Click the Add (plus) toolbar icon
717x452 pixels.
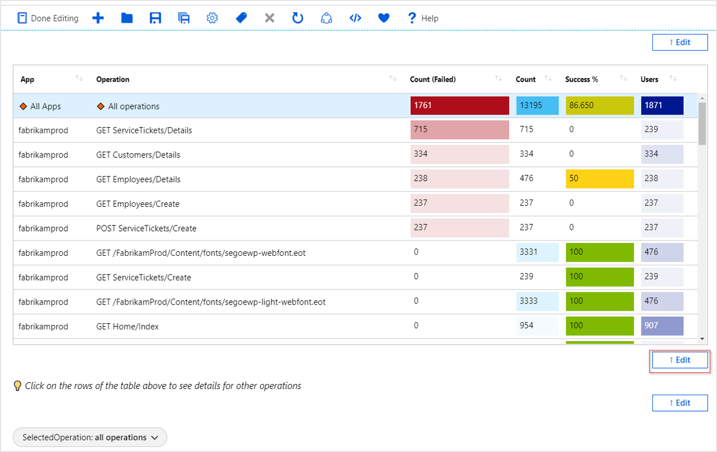click(98, 18)
